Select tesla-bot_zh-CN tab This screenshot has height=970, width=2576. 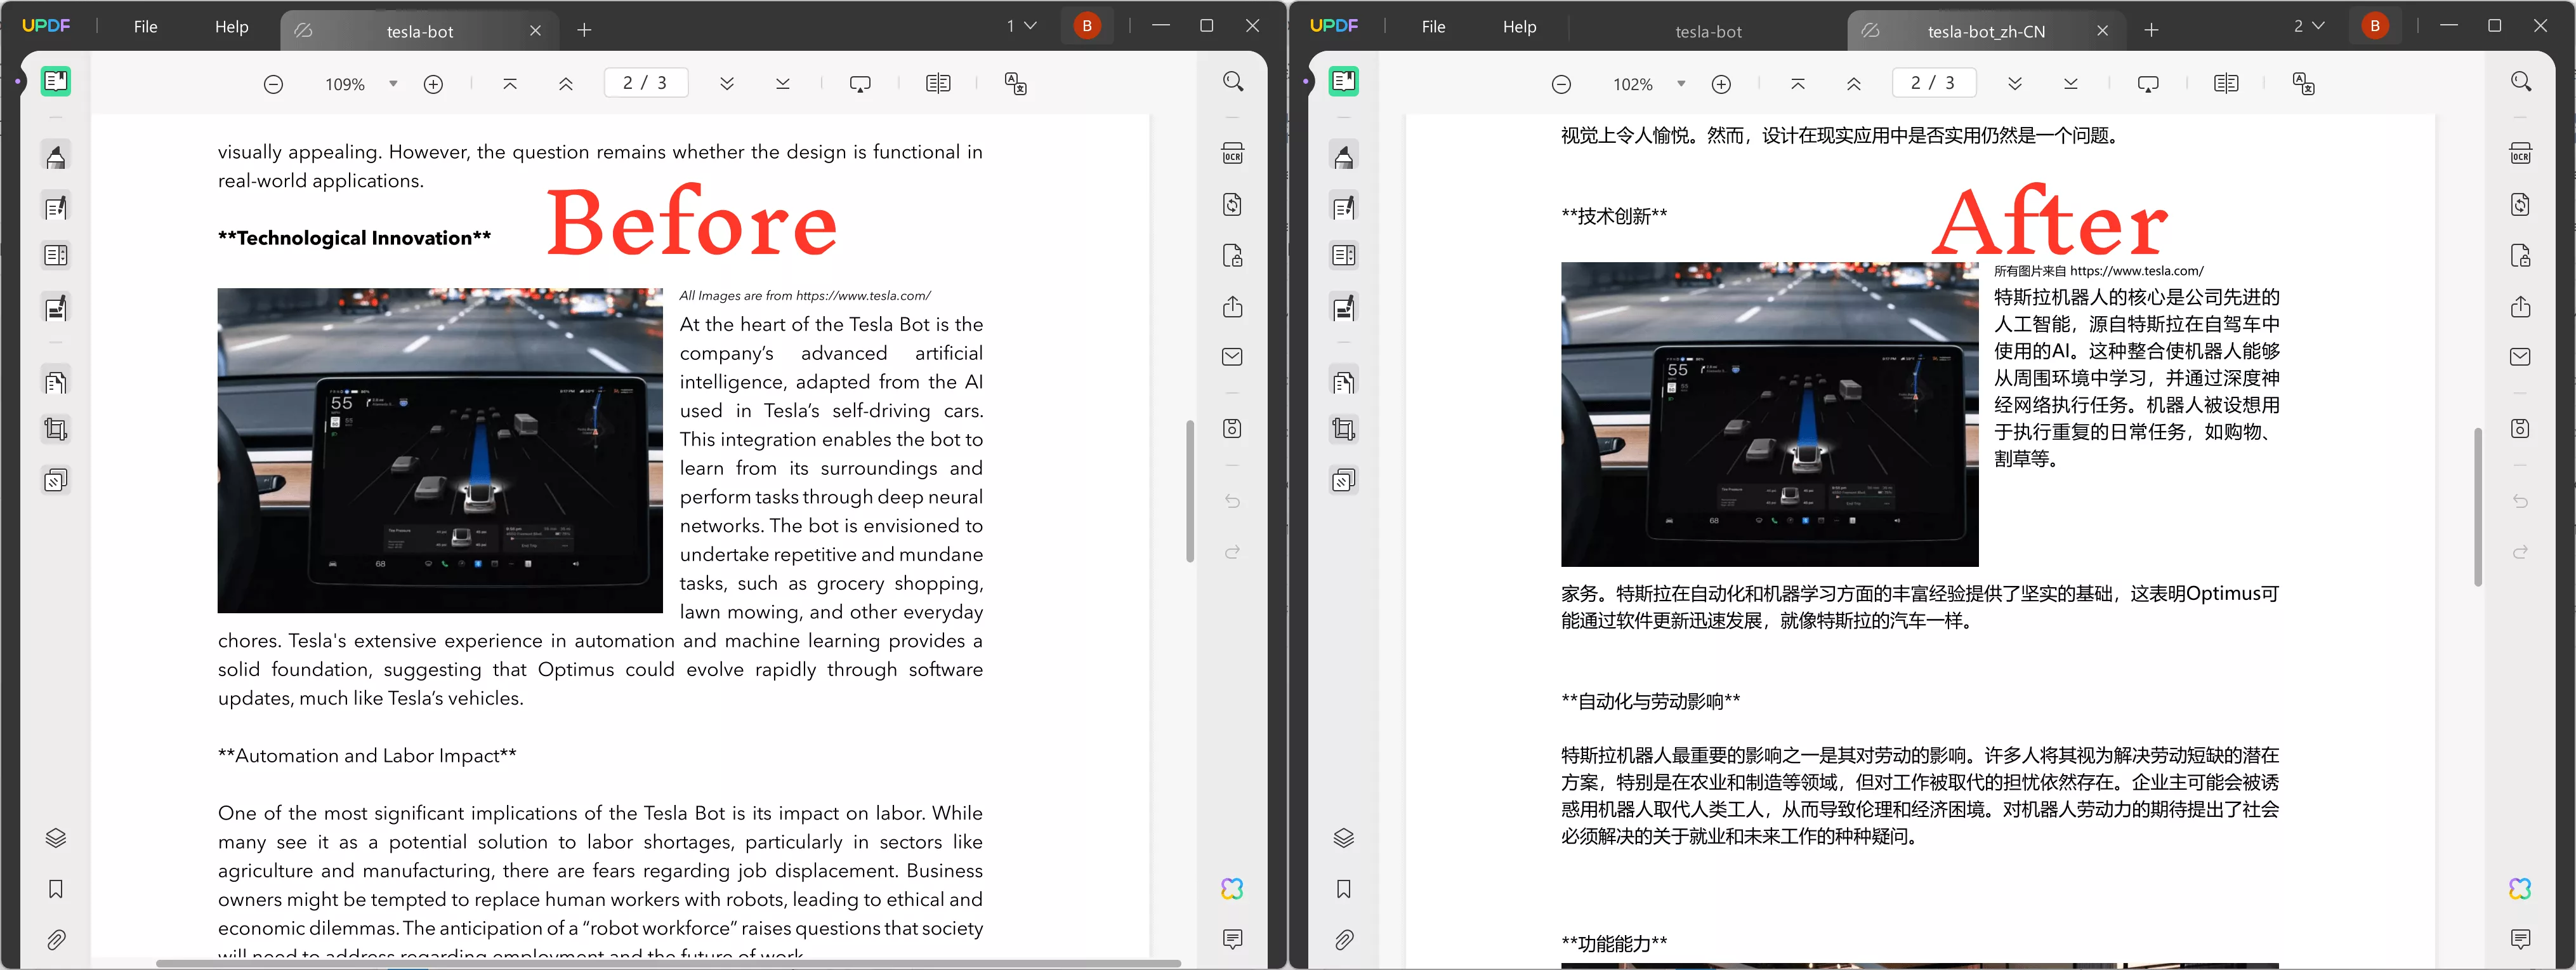click(x=1986, y=31)
